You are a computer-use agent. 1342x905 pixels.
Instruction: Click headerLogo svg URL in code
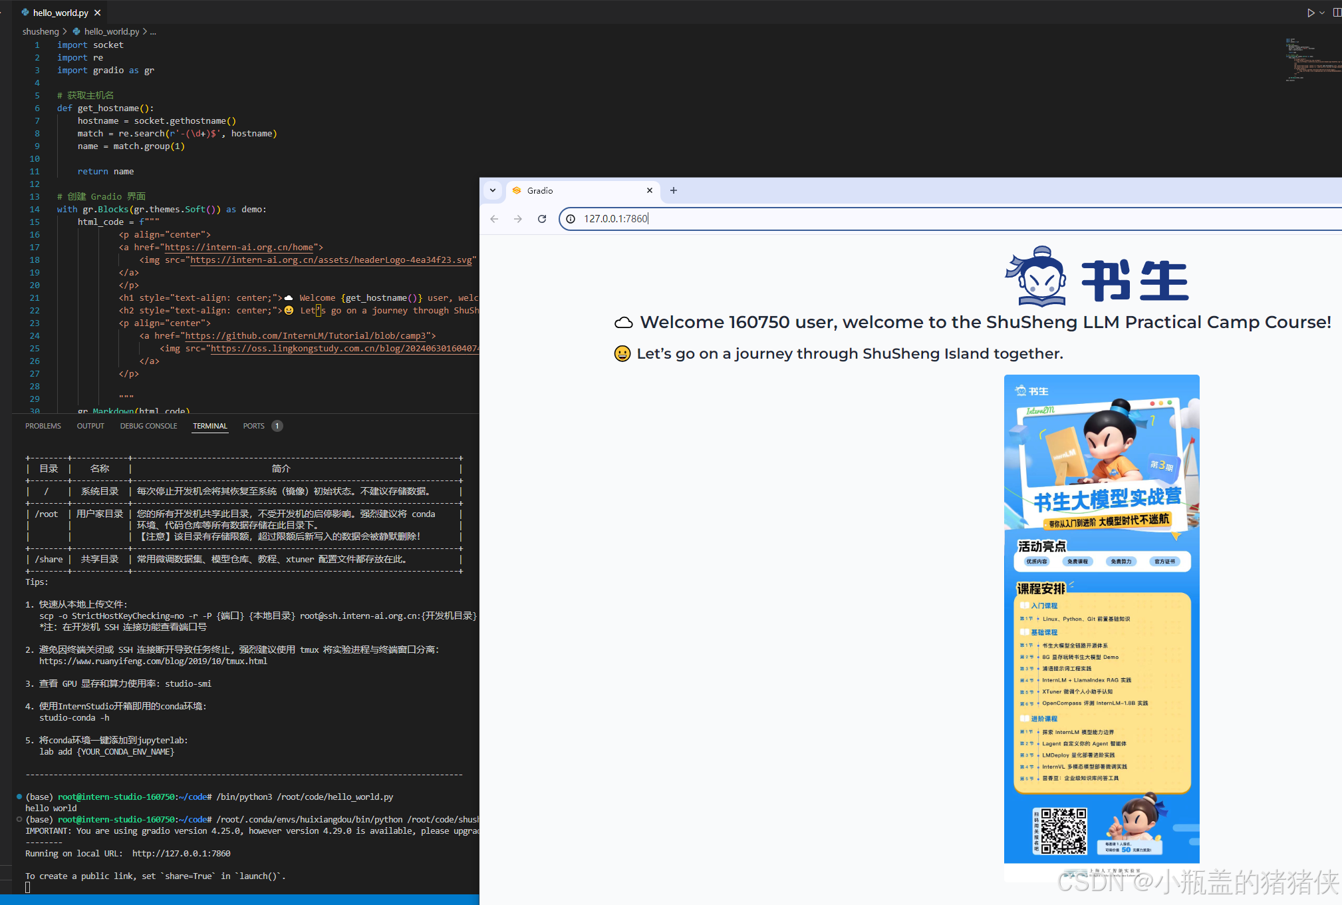(x=331, y=260)
